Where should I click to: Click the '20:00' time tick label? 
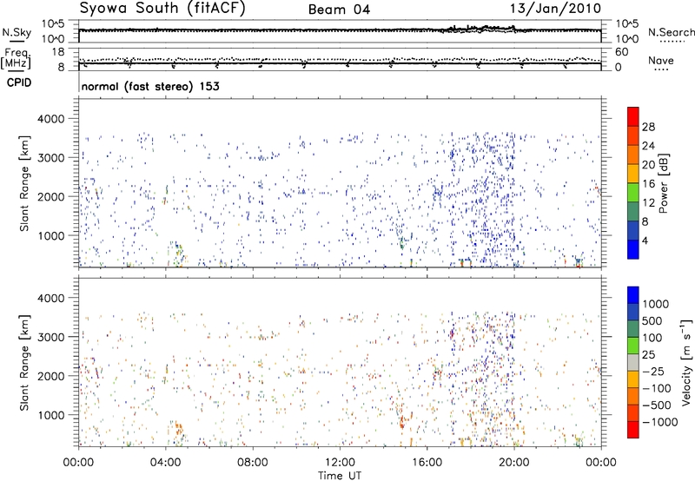(x=514, y=463)
